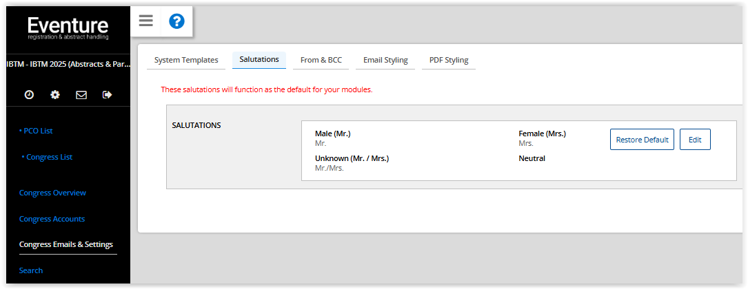This screenshot has width=748, height=289.
Task: Open the PDF Styling tab
Action: [x=449, y=60]
